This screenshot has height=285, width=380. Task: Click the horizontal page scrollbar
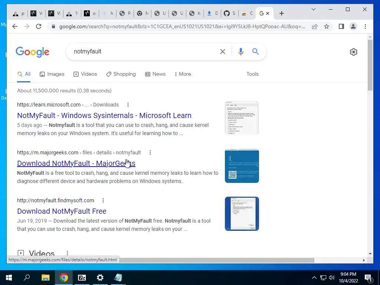(x=217, y=260)
